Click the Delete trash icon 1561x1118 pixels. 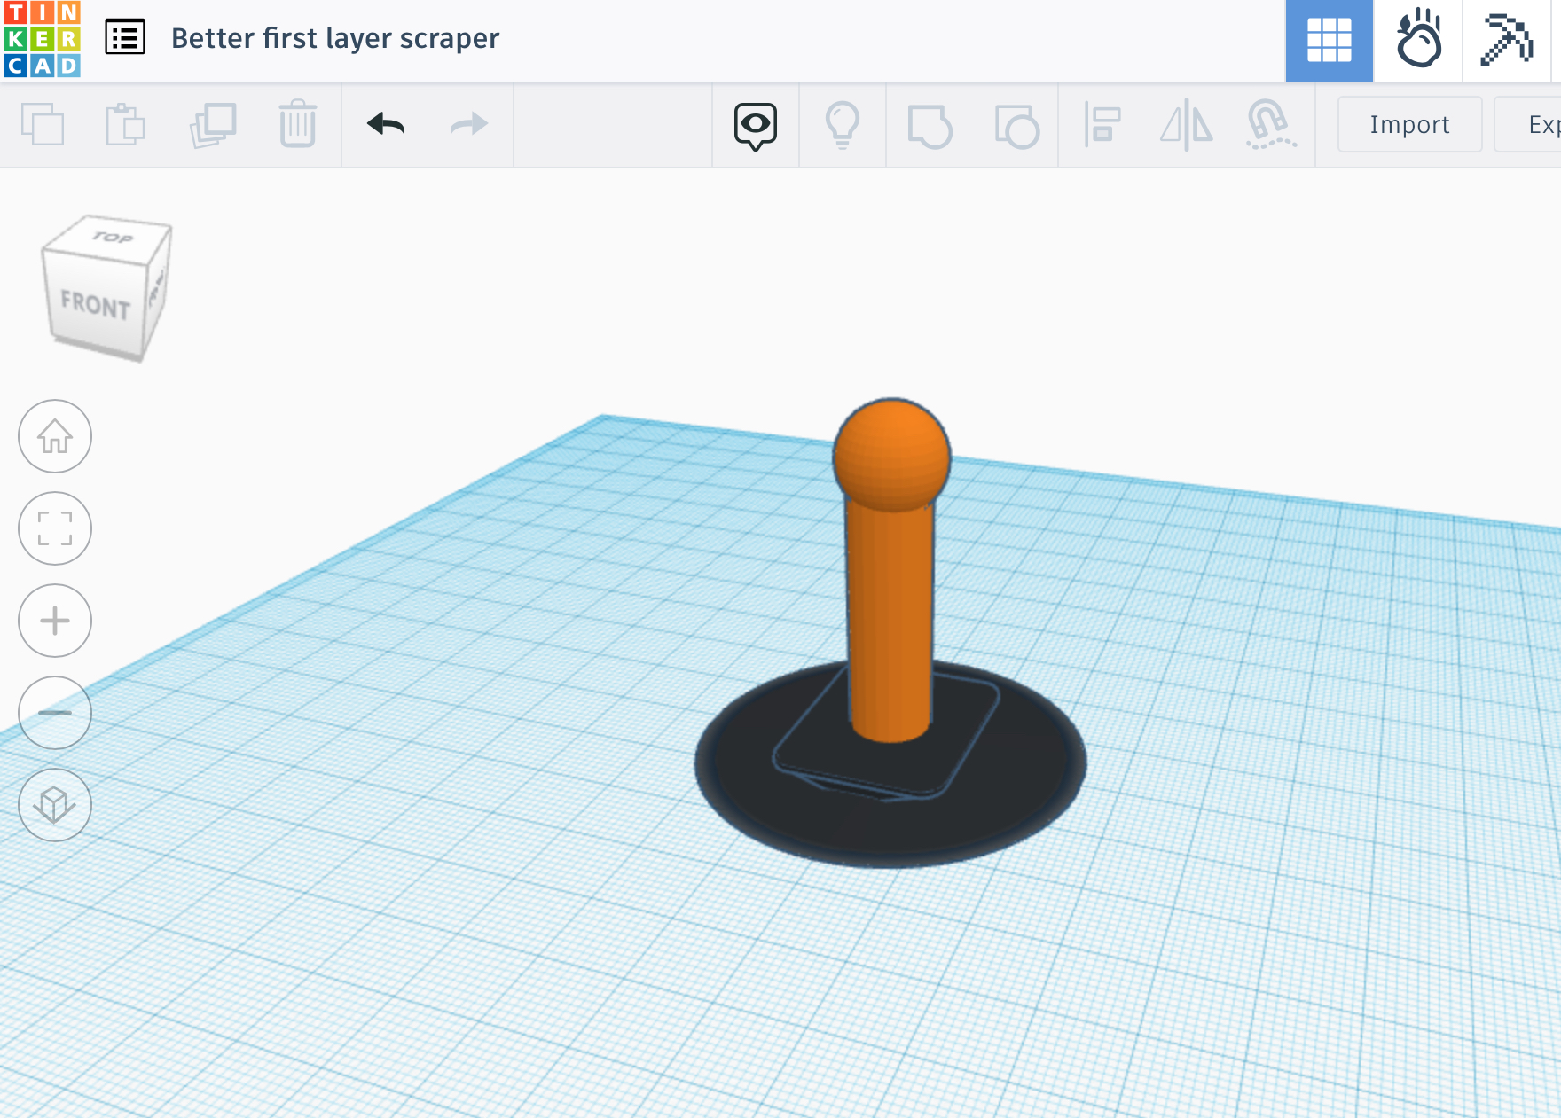tap(298, 124)
